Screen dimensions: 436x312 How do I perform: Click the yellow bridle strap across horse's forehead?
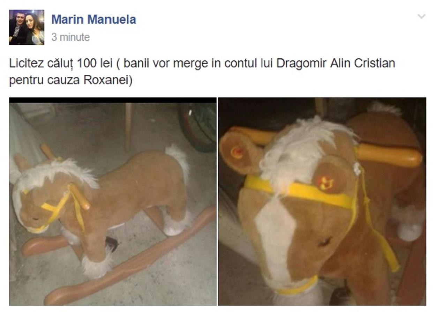tap(300, 192)
